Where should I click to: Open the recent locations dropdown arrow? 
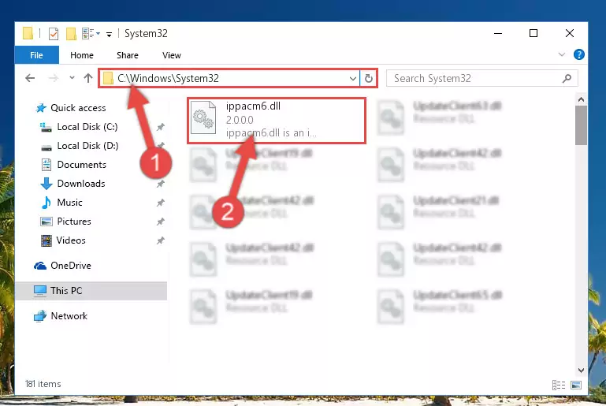coord(72,78)
